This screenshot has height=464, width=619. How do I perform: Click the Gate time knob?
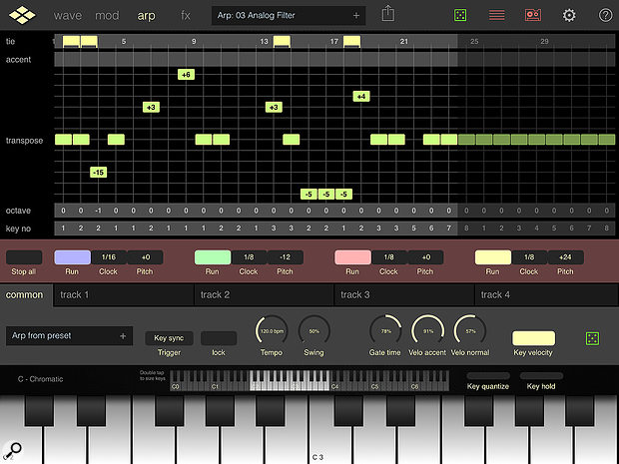pyautogui.click(x=385, y=331)
